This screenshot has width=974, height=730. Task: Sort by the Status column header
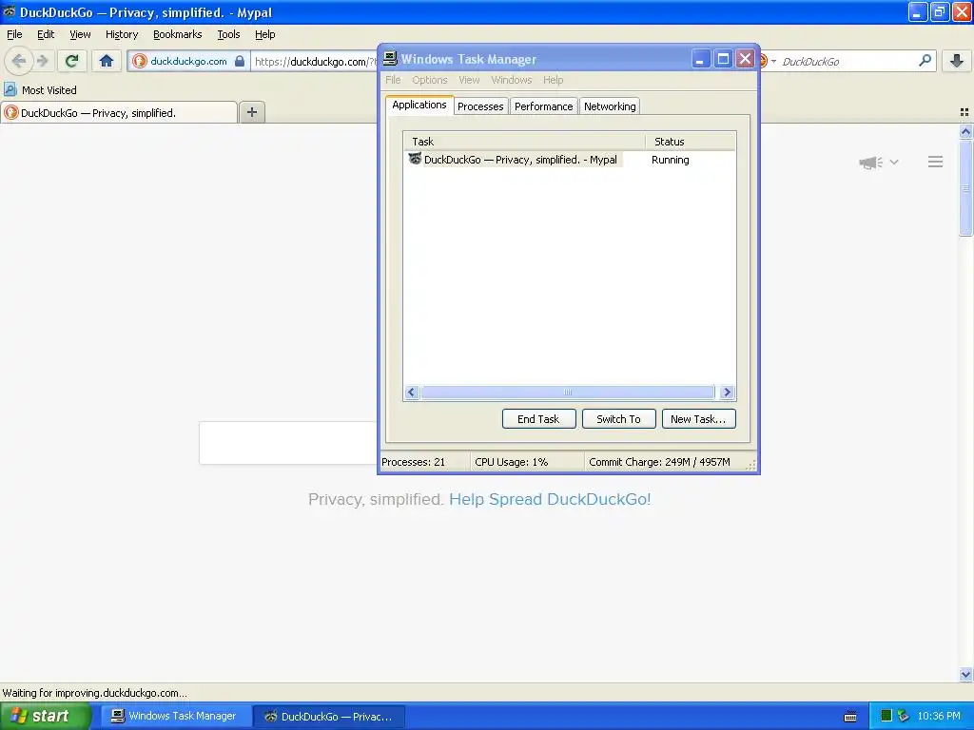coord(691,142)
